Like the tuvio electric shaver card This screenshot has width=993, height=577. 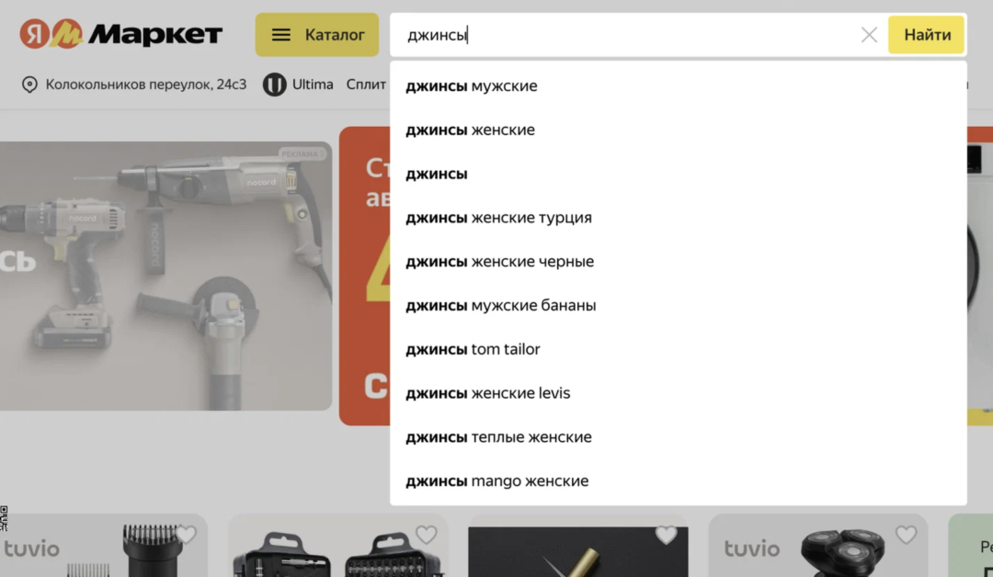906,535
